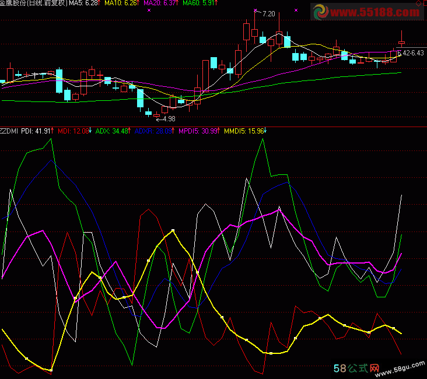Select the white PDI: 41.91 value

pos(37,131)
